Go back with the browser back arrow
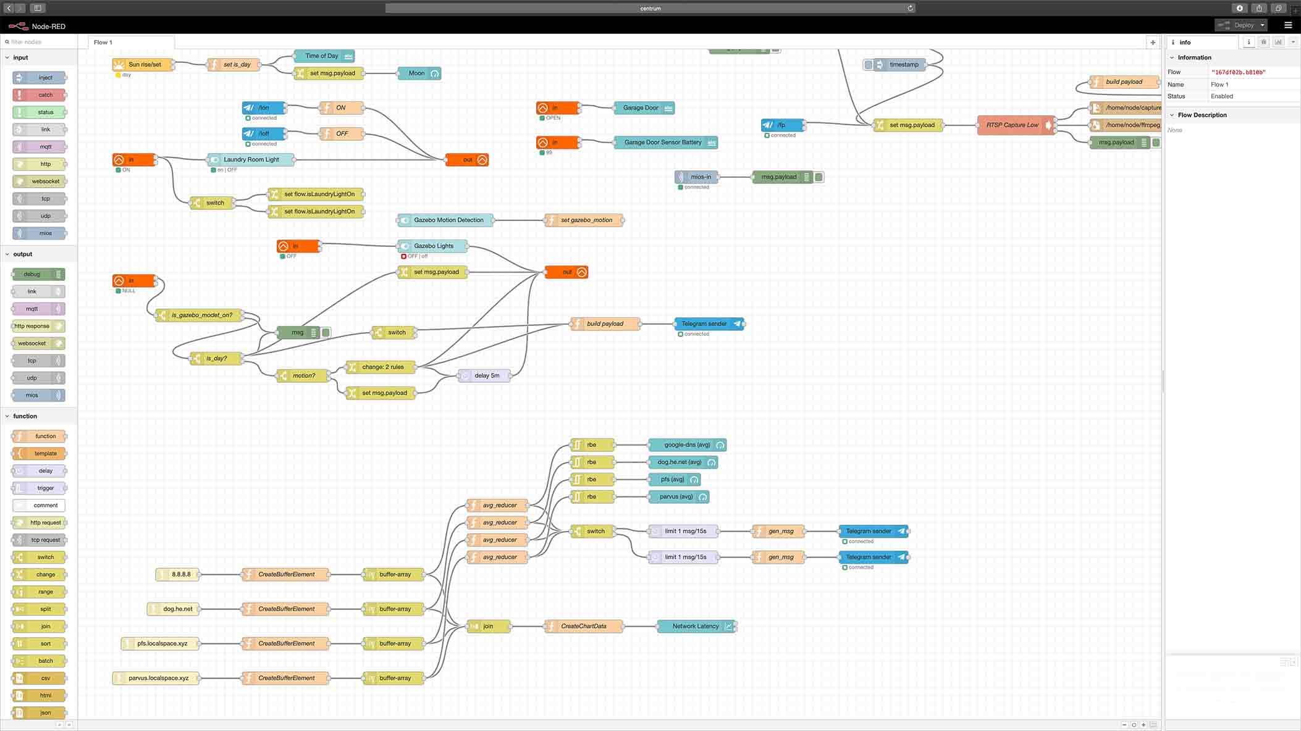Screen dimensions: 1301x731 tap(9, 8)
